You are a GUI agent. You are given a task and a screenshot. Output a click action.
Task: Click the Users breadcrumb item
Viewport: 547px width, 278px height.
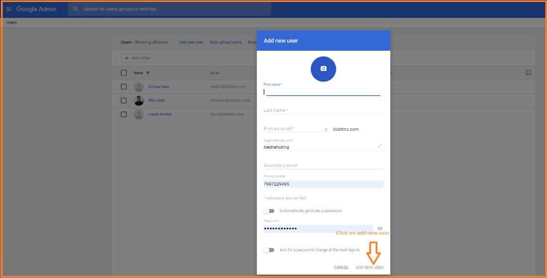coord(11,22)
